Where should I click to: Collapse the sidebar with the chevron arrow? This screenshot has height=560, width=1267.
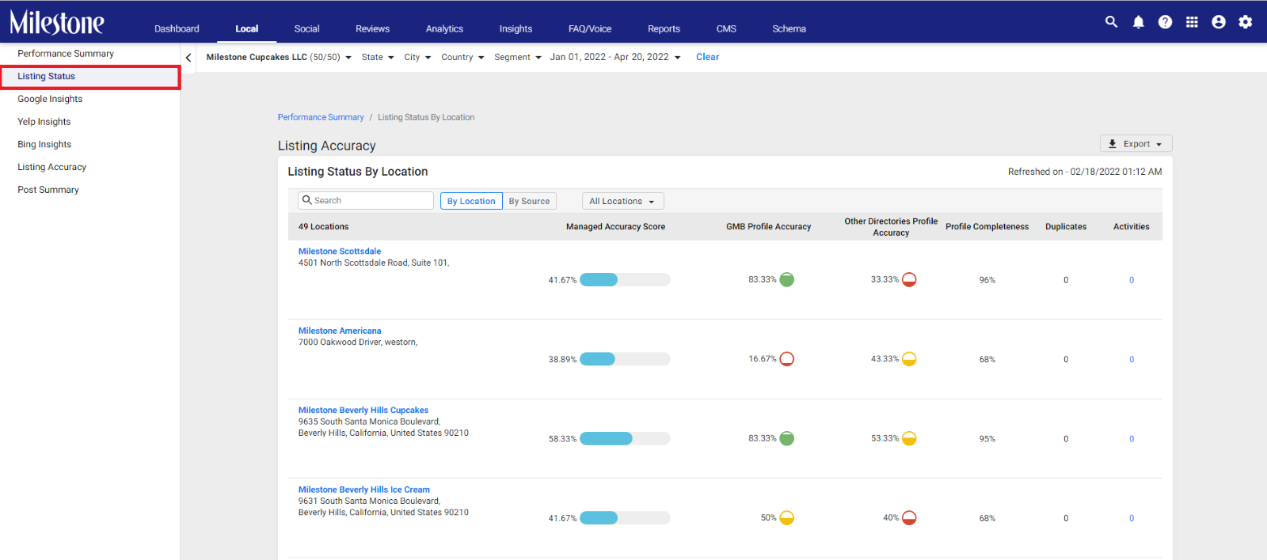(188, 58)
